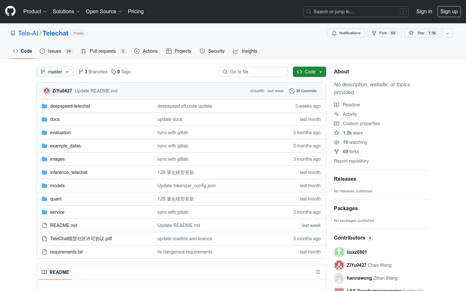The height and width of the screenshot is (291, 466).
Task: Click the Custom properties note icon
Action: [x=337, y=124]
